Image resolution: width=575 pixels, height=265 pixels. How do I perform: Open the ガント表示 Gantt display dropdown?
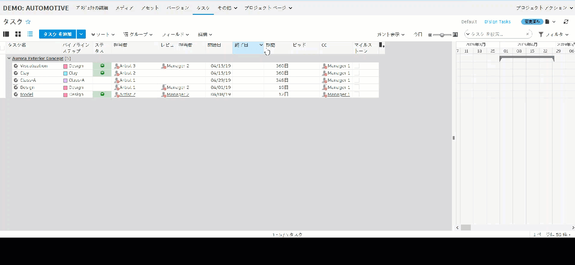coord(391,34)
